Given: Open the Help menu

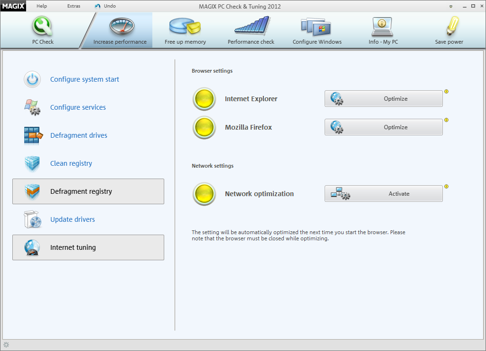Looking at the screenshot, I should [x=42, y=6].
